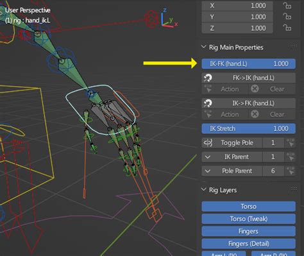Image resolution: width=304 pixels, height=256 pixels.
Task: Click the 'rig : hand_ik.L' viewport text
Action: pyautogui.click(x=31, y=21)
